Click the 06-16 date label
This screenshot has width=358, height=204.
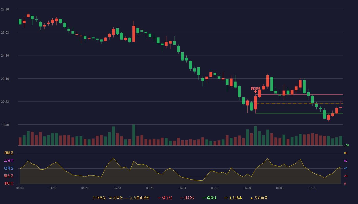point(215,188)
